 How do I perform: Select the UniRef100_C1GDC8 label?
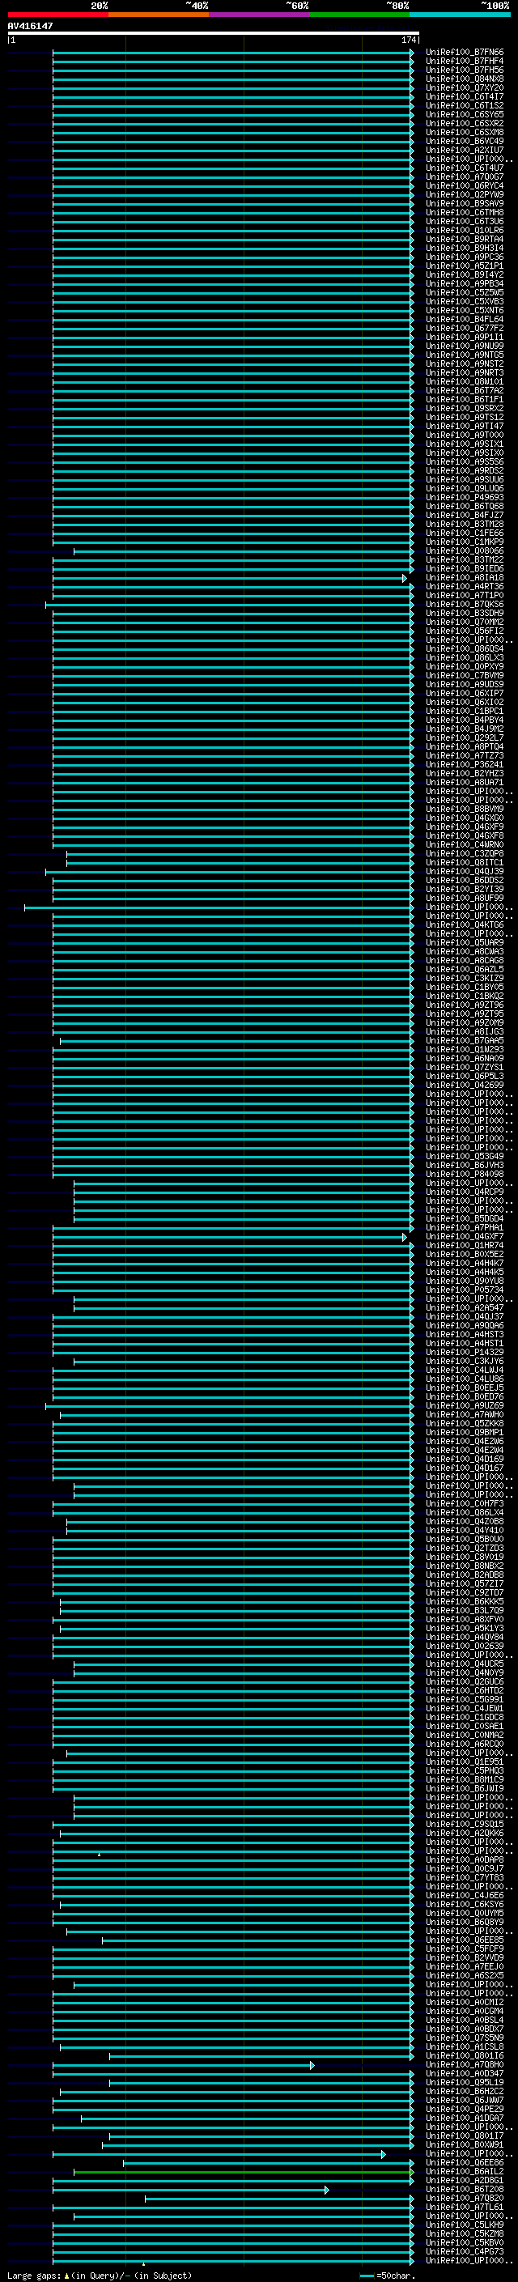464,1717
